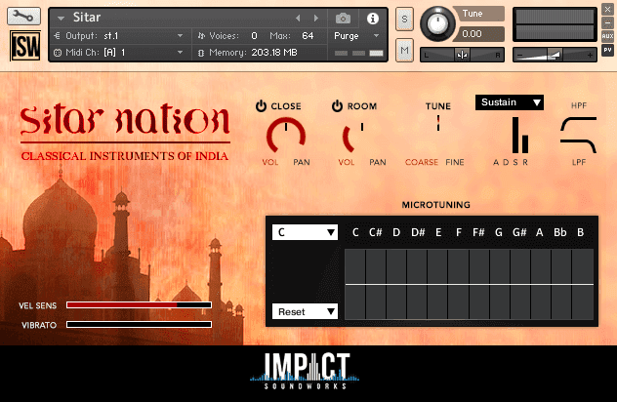Expand the Sitar instrument name dropdown arrow
This screenshot has width=617, height=402.
(61, 19)
